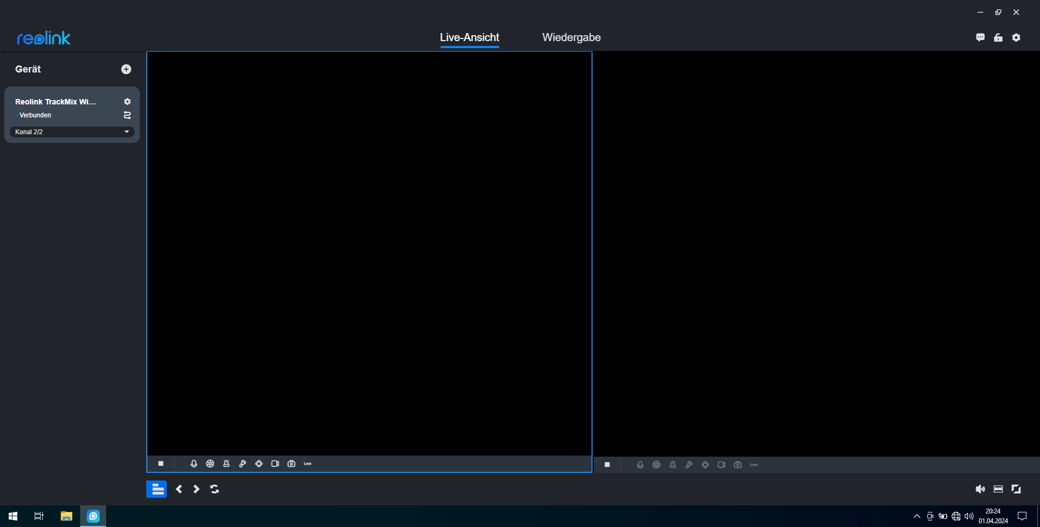Open Low quality selector in right pane
The image size is (1040, 527).
tap(754, 465)
